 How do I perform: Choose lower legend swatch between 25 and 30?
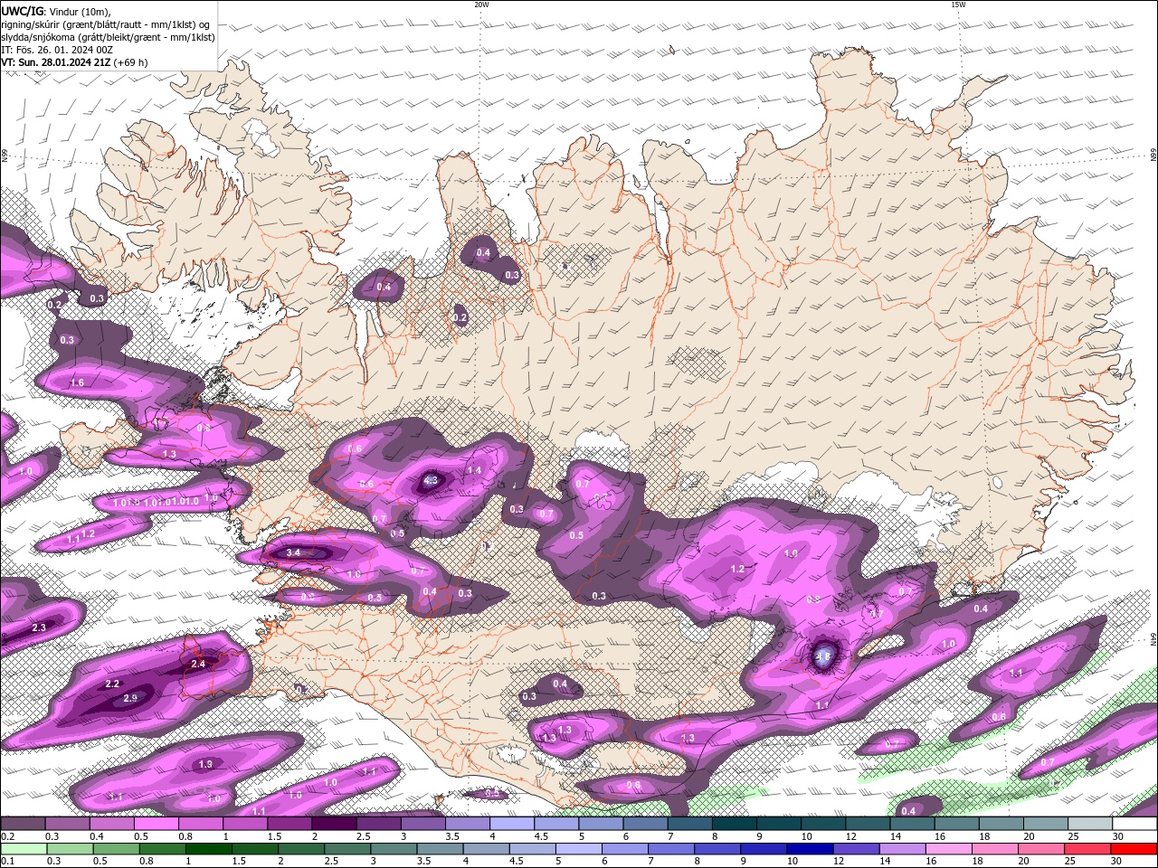[x=1087, y=849]
